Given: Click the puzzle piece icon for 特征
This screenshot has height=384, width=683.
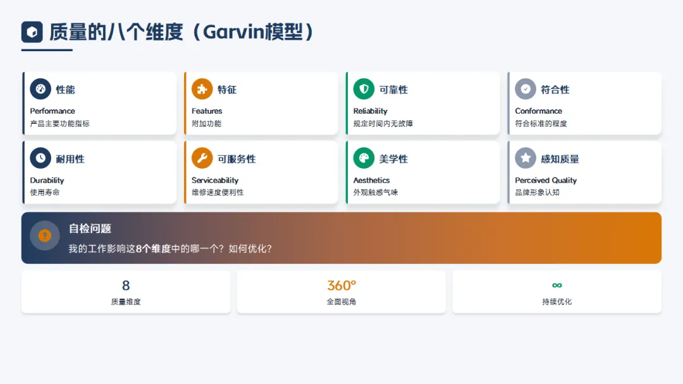Looking at the screenshot, I should coord(202,89).
